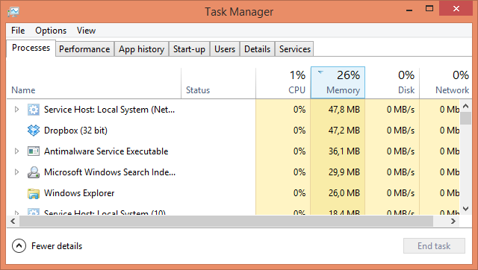The height and width of the screenshot is (270, 478).
Task: Expand Antimalware Service Executable group
Action: [x=16, y=151]
